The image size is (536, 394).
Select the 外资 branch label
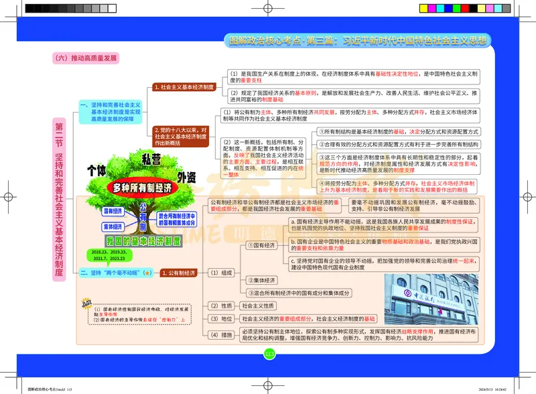tap(188, 177)
